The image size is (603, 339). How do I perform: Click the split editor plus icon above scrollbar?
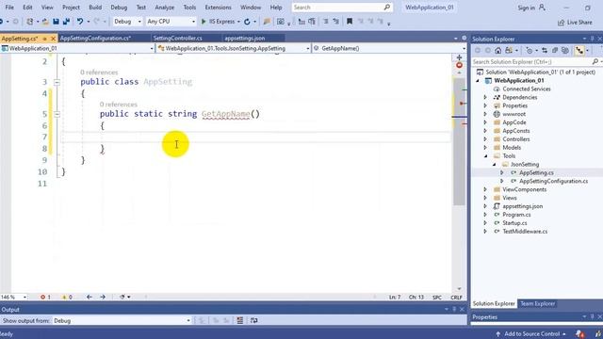[459, 57]
